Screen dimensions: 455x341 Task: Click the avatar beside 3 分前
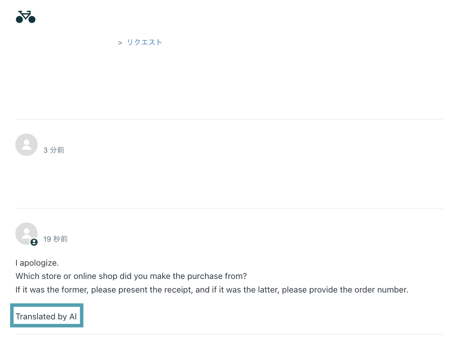pos(27,145)
